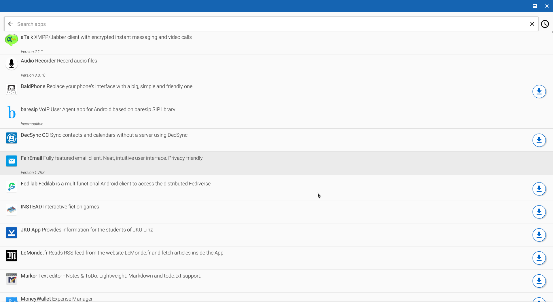Click the Audio Recorder microphone icon
553x302 pixels.
tap(12, 64)
